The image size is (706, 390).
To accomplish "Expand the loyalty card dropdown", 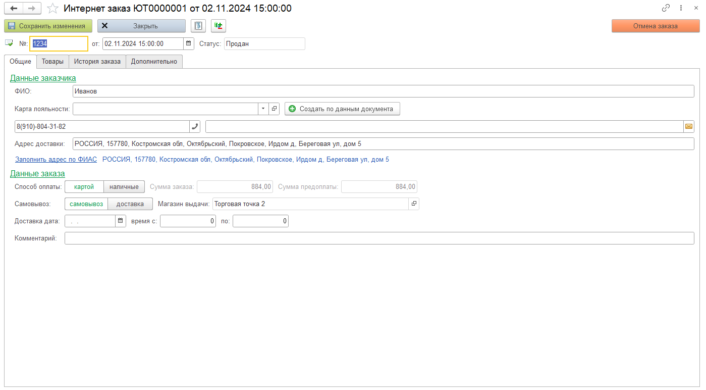I will [263, 109].
